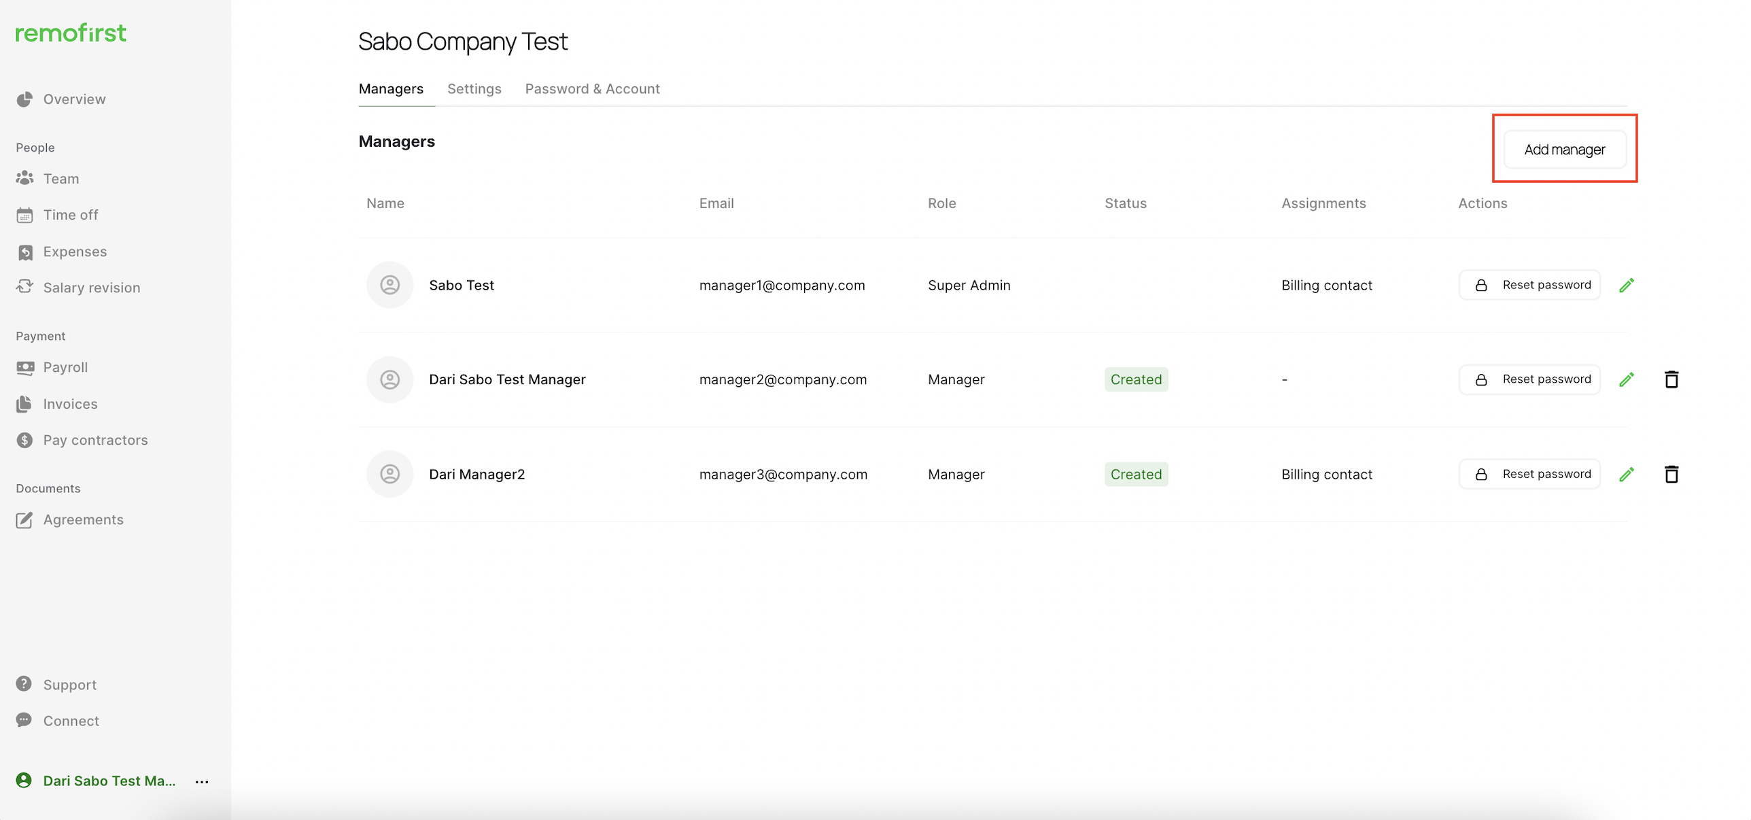1751x820 pixels.
Task: Open Agreements in the sidebar
Action: pos(84,519)
